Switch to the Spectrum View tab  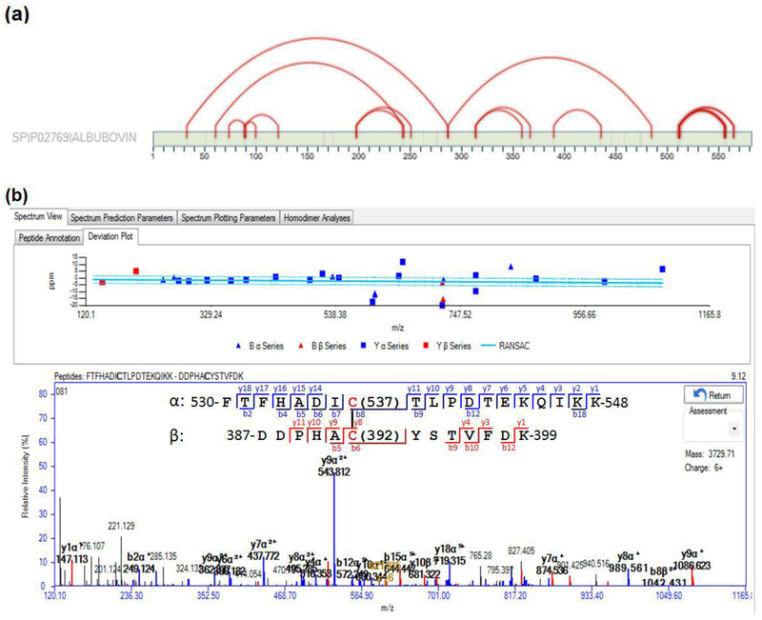click(38, 217)
